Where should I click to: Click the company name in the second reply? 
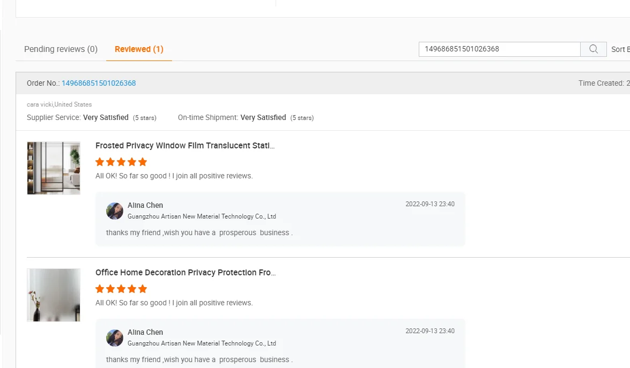point(202,343)
